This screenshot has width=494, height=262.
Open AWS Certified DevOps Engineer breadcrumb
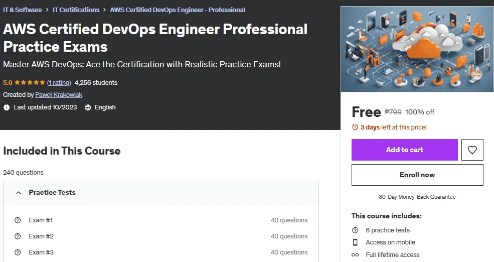178,10
